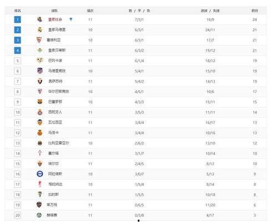The height and width of the screenshot is (224, 277).
Task: Click the Levante club crest
Action: (39, 205)
